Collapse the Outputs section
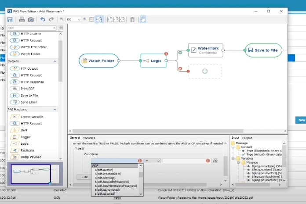The image size is (306, 204). 55,61
